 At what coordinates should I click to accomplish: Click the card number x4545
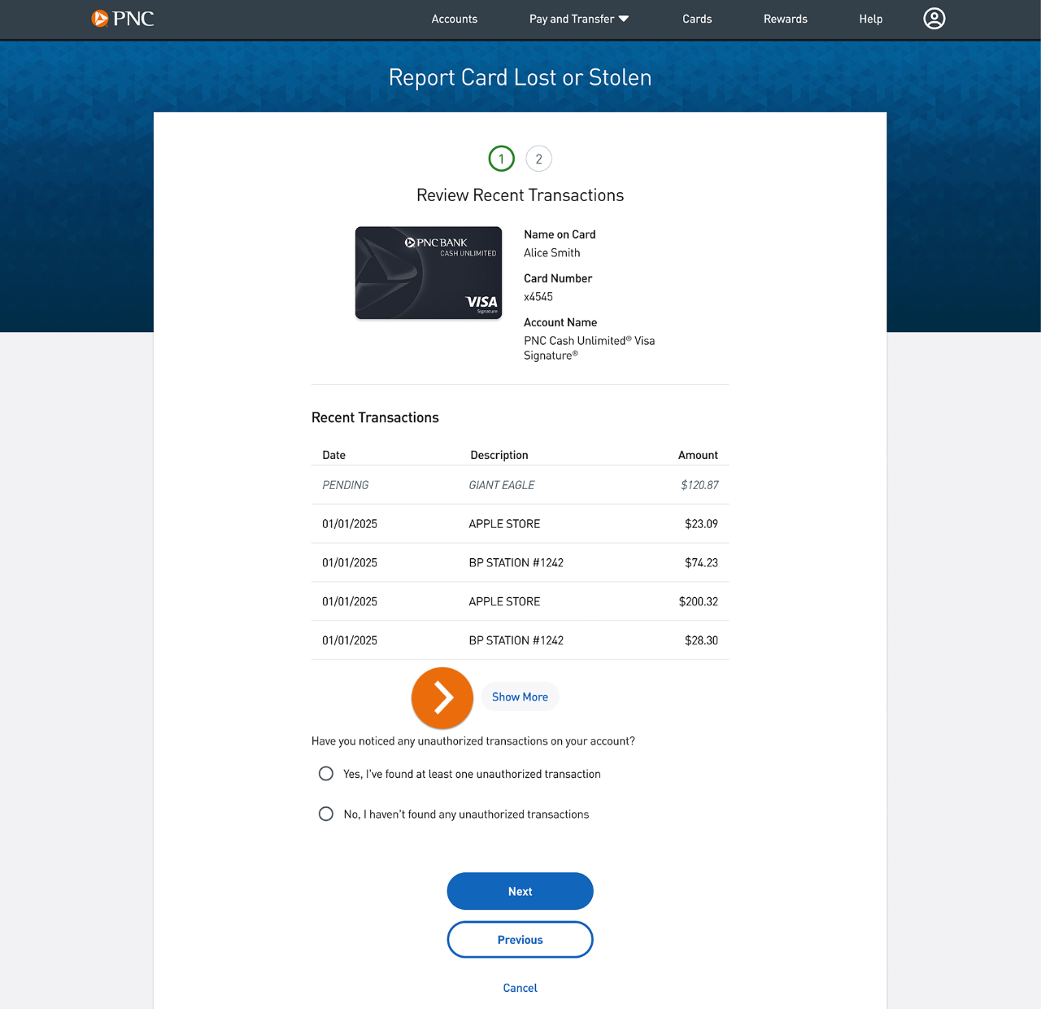coord(538,297)
